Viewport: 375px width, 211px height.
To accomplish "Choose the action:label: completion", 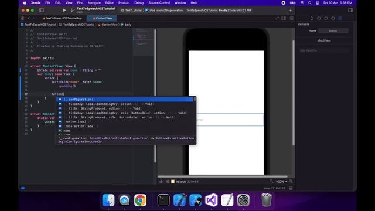I will (x=125, y=122).
